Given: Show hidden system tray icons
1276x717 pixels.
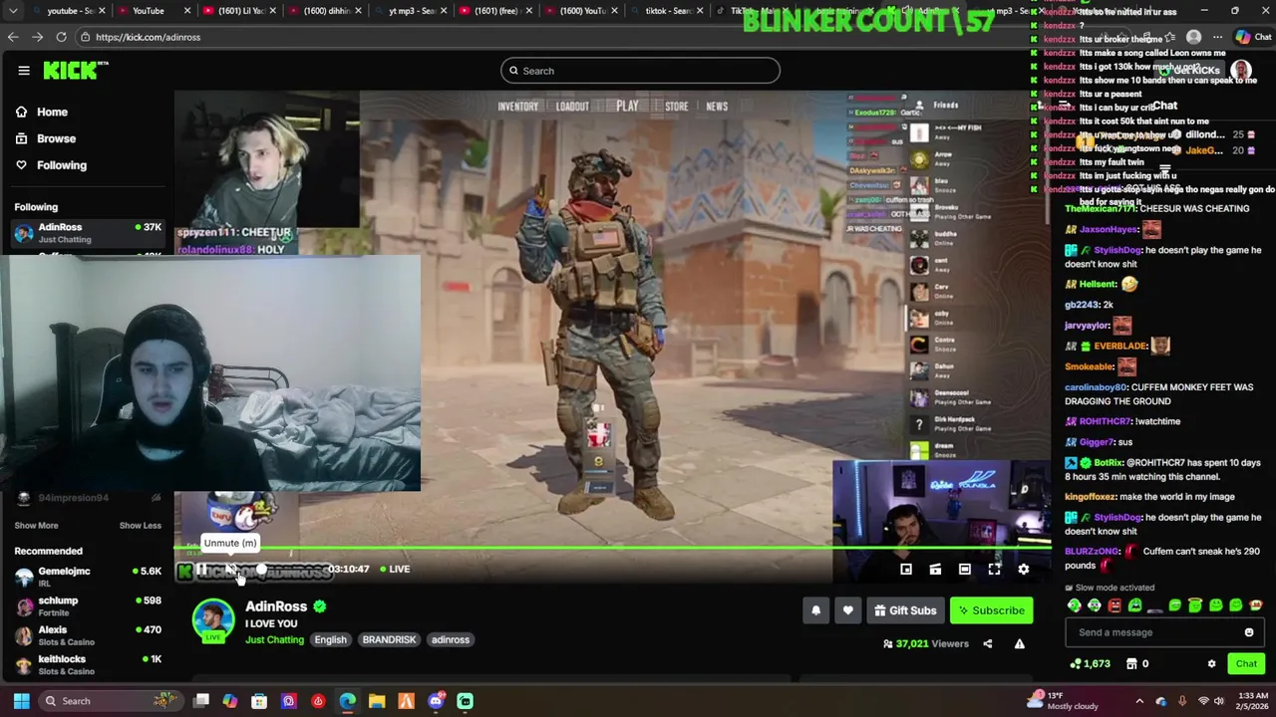Looking at the screenshot, I should [x=1139, y=701].
